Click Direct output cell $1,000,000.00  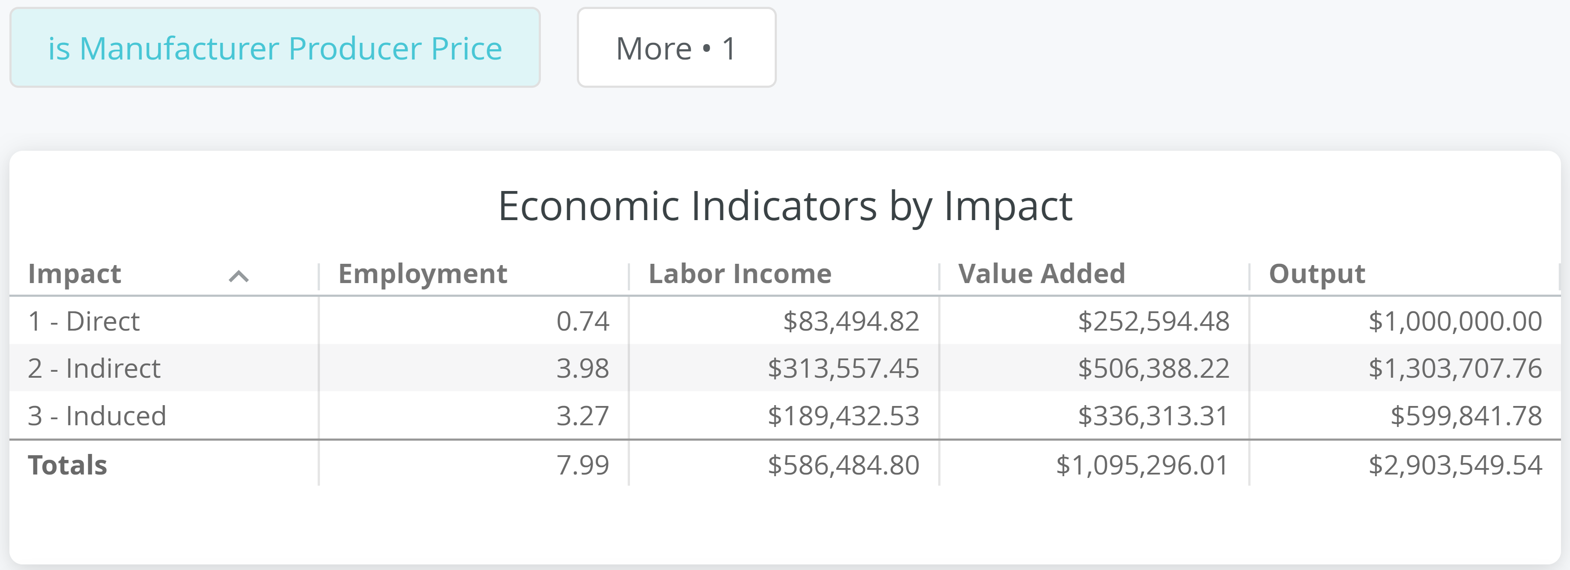[x=1455, y=321]
